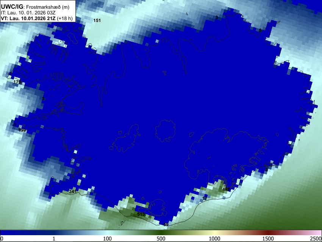This screenshot has height=242, width=322.
Task: Click the map value label 179
Action: pos(17,82)
